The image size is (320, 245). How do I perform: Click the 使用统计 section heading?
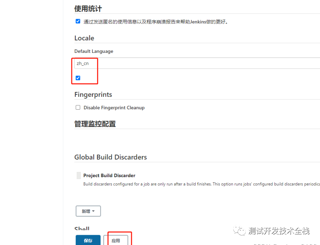coord(88,8)
